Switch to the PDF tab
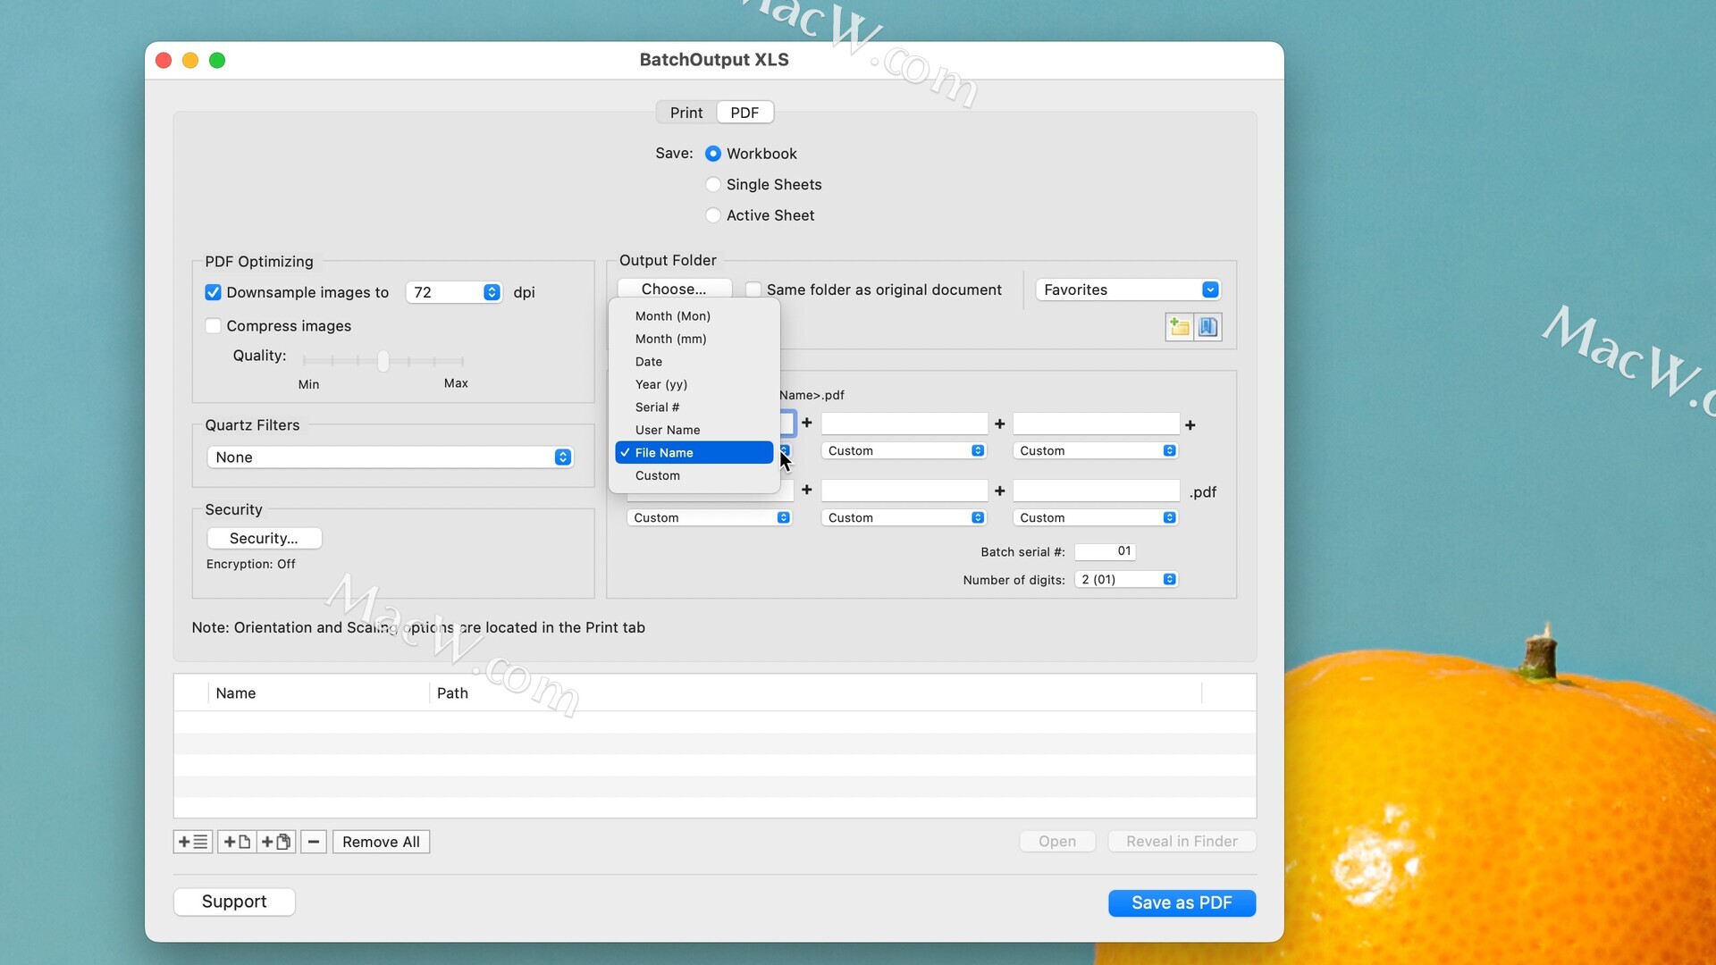The width and height of the screenshot is (1716, 965). tap(744, 113)
